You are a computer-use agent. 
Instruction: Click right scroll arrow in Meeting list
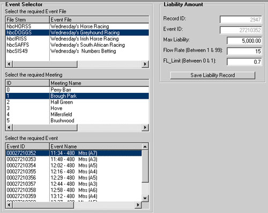click(x=145, y=127)
